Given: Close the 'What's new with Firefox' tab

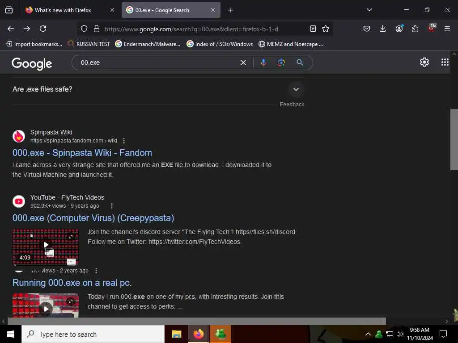Looking at the screenshot, I should [112, 10].
